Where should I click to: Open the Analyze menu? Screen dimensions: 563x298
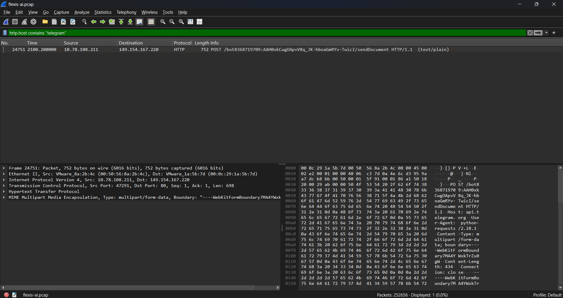pos(82,12)
